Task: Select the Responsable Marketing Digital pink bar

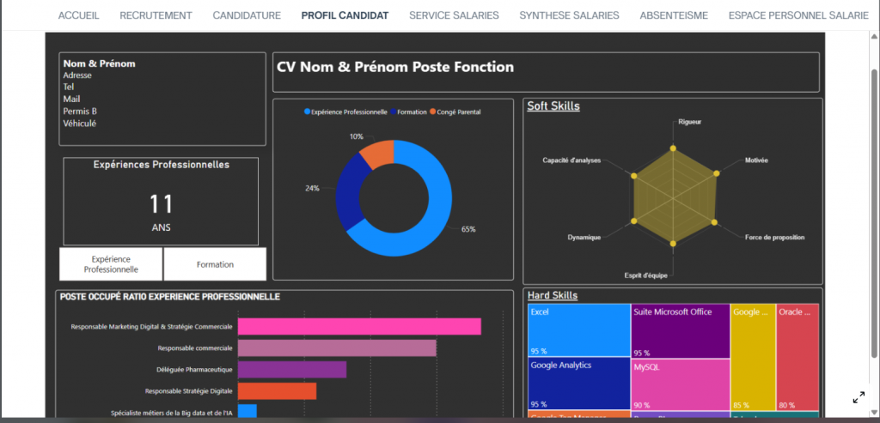Action: click(358, 326)
